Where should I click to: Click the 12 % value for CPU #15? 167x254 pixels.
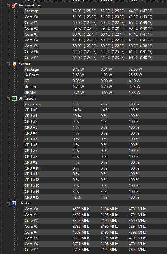coord(77,197)
